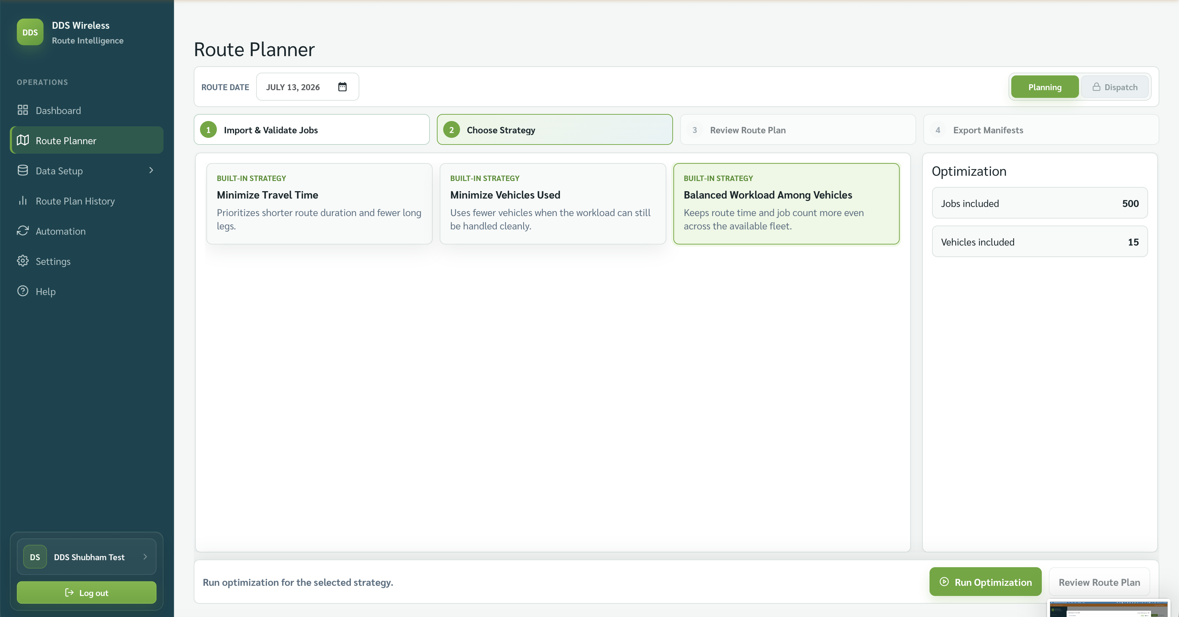Click the Vehicles included 15 row
Image resolution: width=1179 pixels, height=617 pixels.
point(1040,241)
